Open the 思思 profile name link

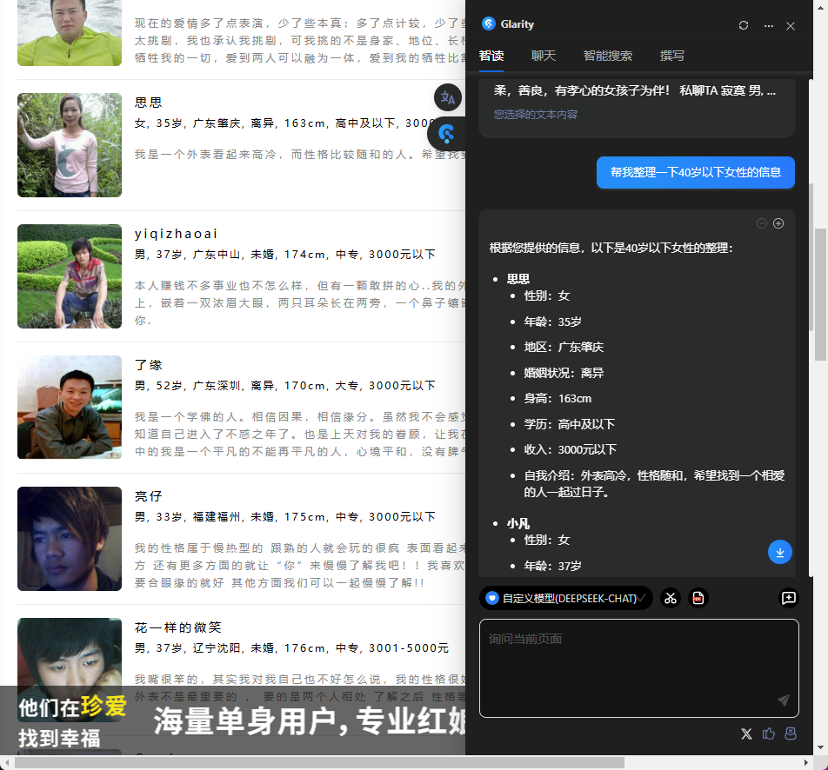149,103
